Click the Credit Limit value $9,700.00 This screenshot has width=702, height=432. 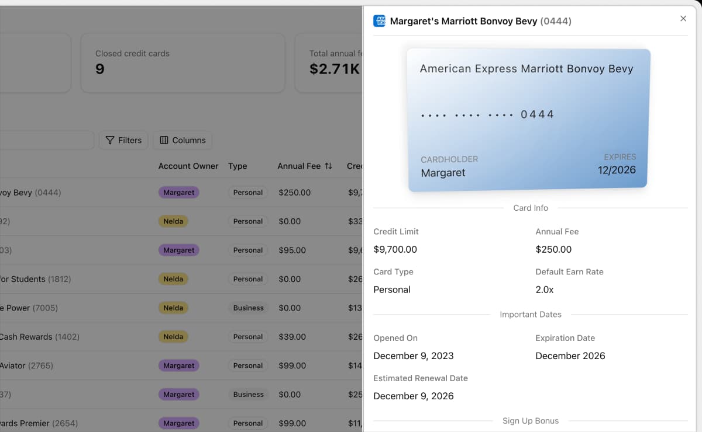(x=395, y=249)
